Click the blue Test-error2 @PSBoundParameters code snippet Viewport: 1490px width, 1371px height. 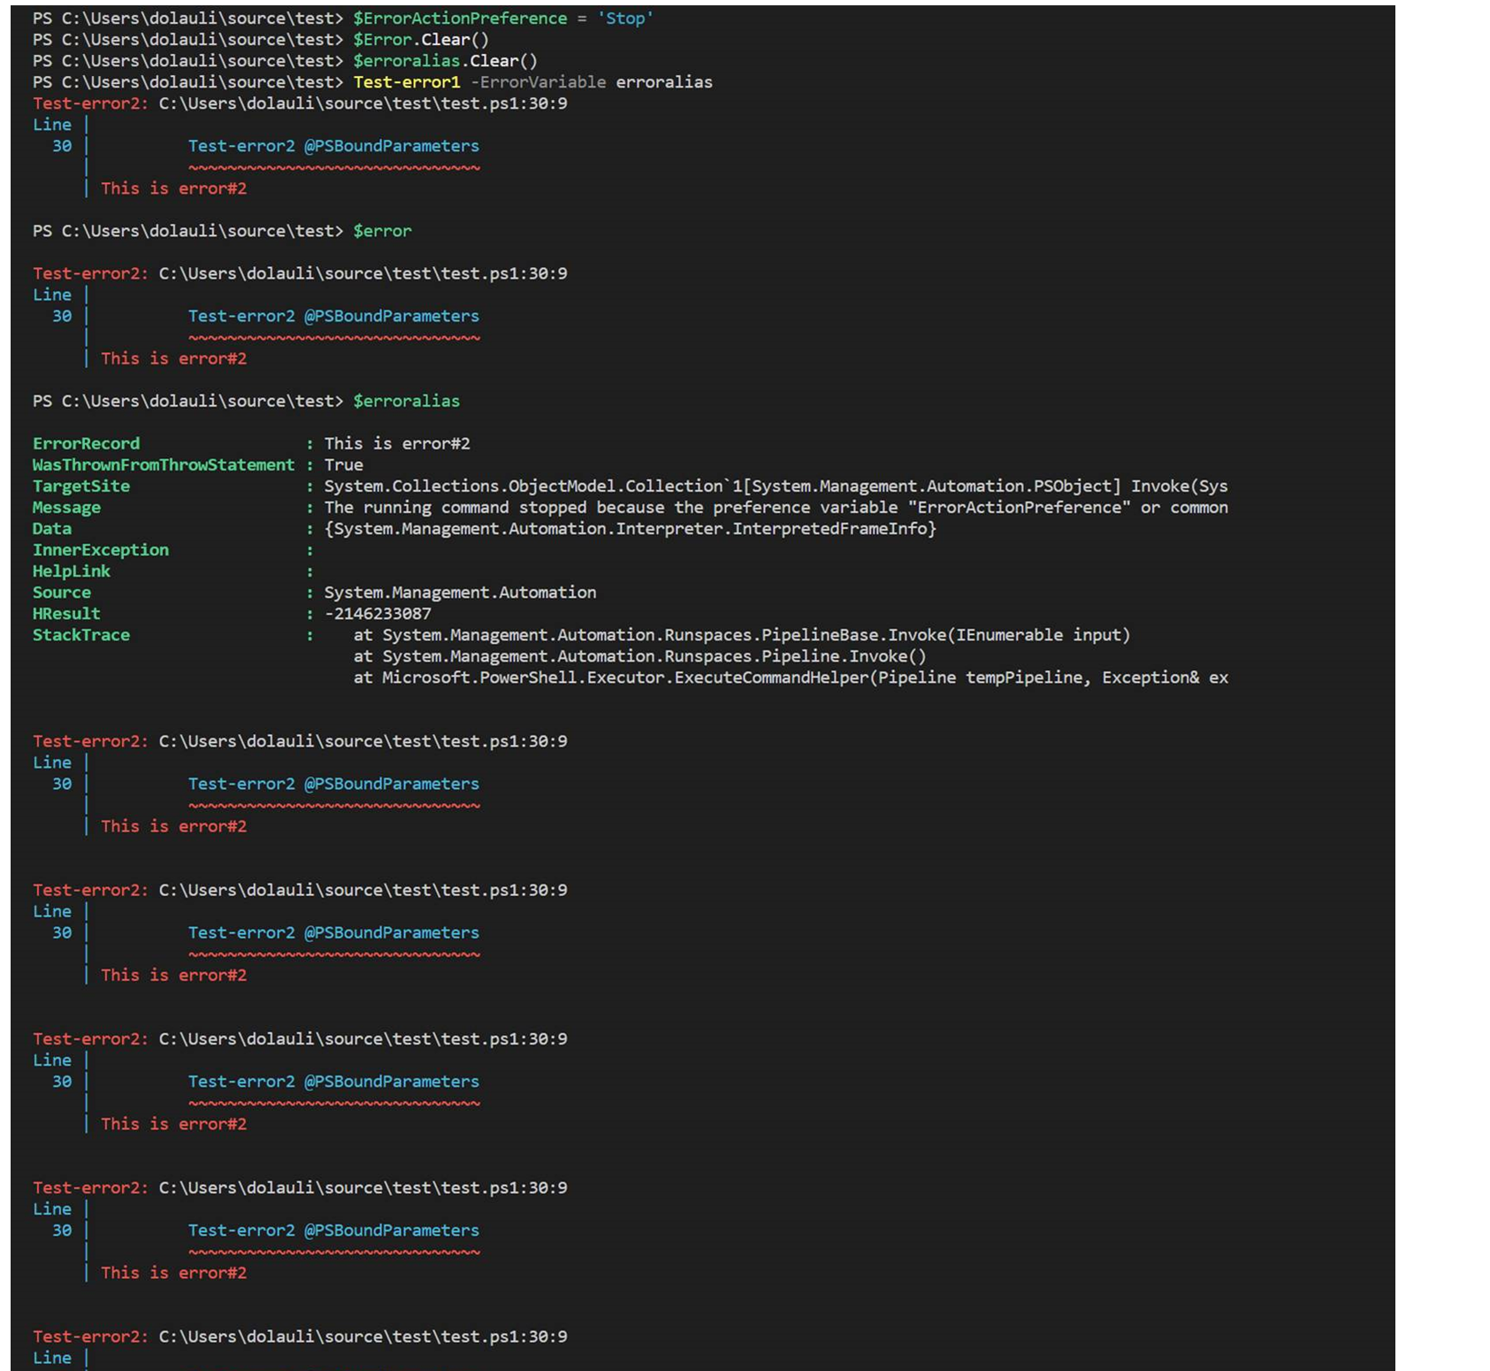(333, 145)
